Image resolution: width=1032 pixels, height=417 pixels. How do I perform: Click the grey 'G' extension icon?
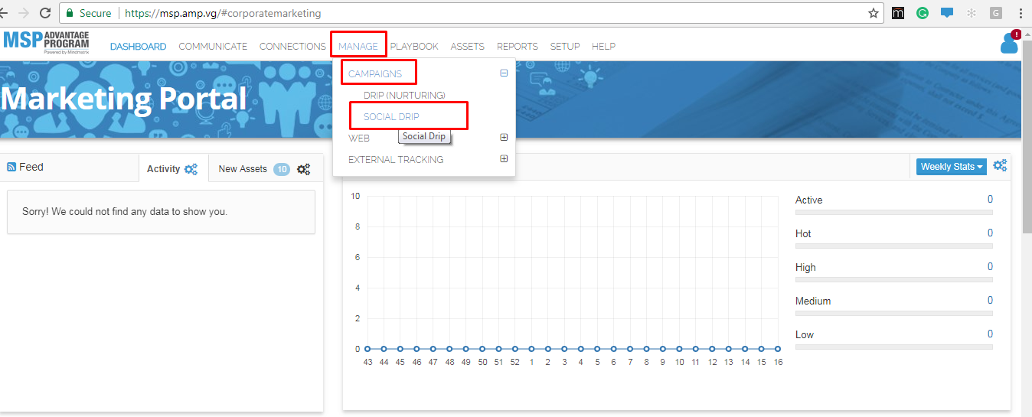[x=996, y=13]
